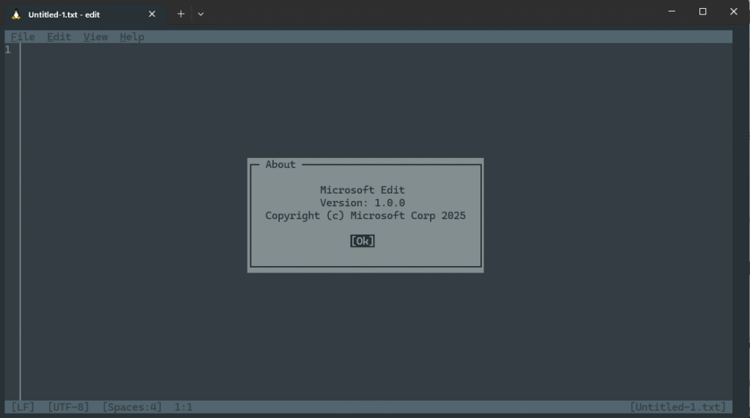This screenshot has height=418, width=750.
Task: Maximize the terminal window
Action: pos(702,12)
